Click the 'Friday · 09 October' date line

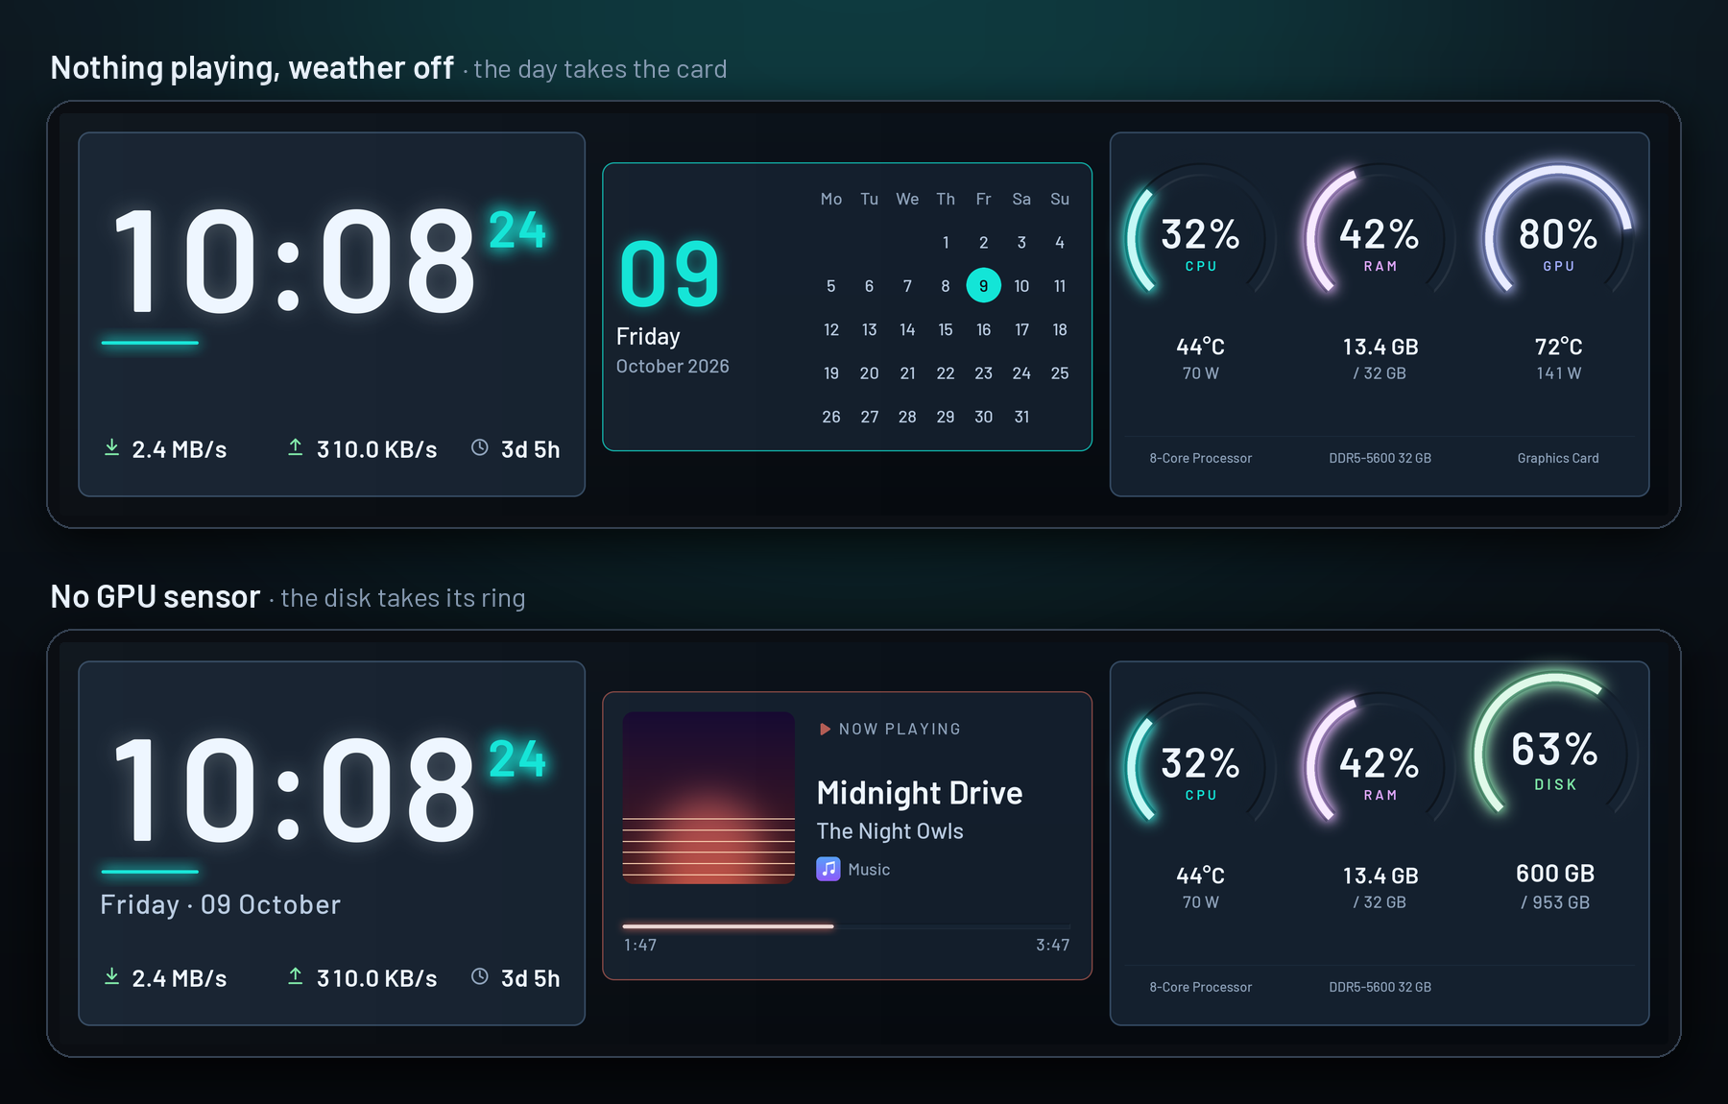pyautogui.click(x=220, y=904)
